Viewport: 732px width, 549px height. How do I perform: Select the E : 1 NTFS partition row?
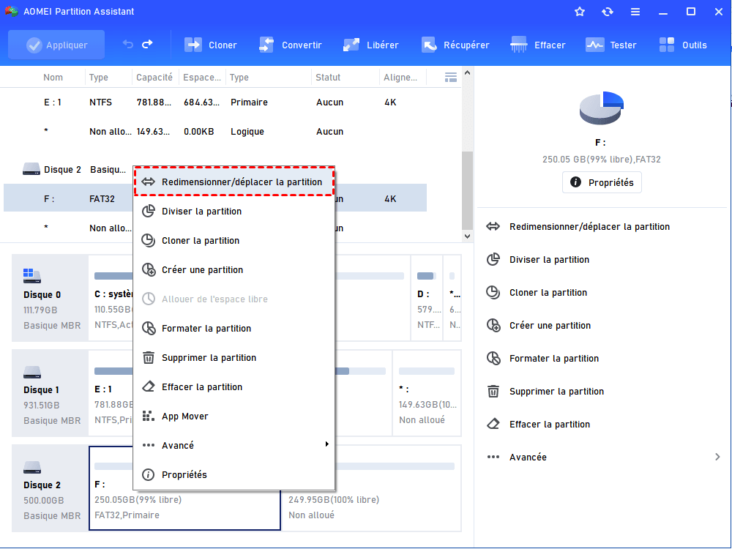pyautogui.click(x=214, y=102)
